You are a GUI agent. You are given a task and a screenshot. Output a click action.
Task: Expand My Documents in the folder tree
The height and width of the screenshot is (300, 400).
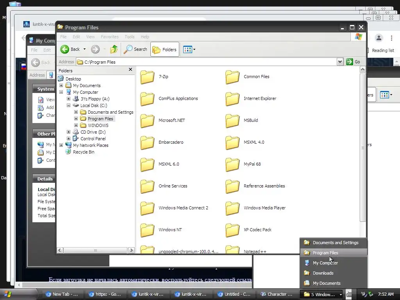(61, 86)
